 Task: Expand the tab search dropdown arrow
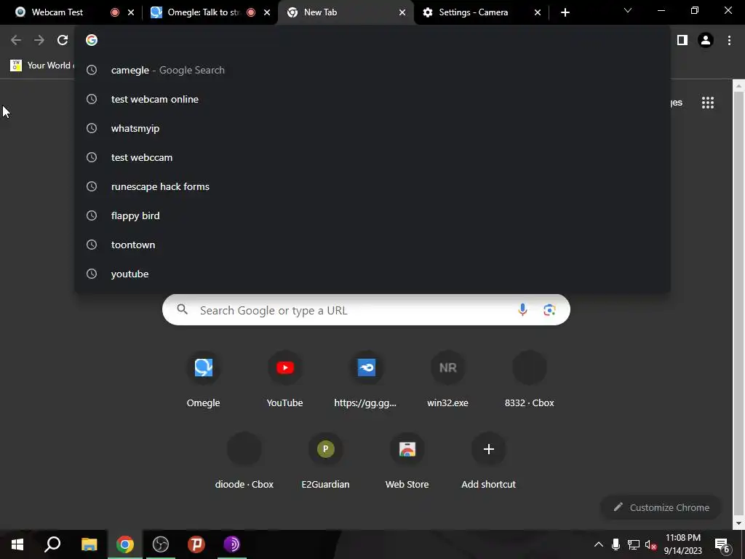628,10
